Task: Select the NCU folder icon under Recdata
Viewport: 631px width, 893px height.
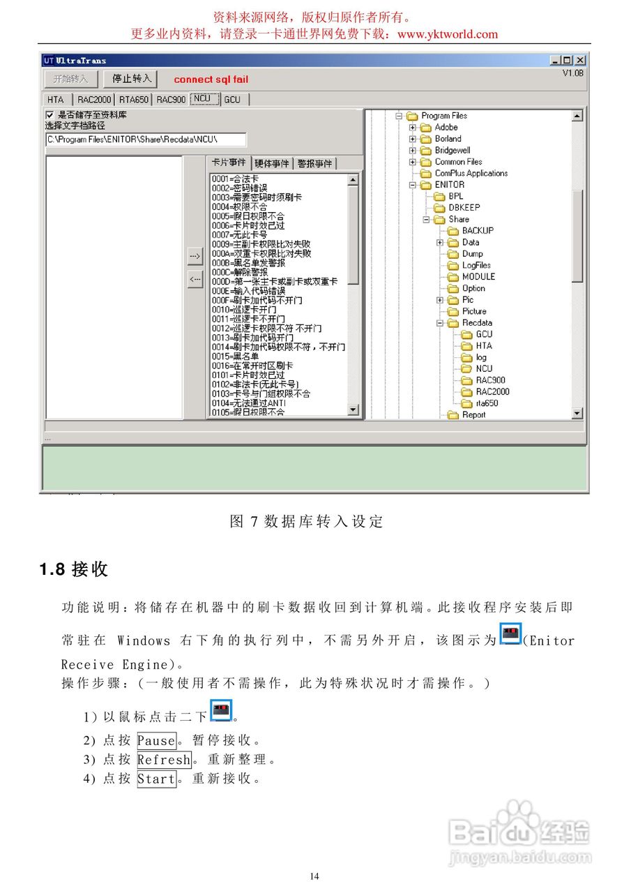Action: pyautogui.click(x=467, y=368)
